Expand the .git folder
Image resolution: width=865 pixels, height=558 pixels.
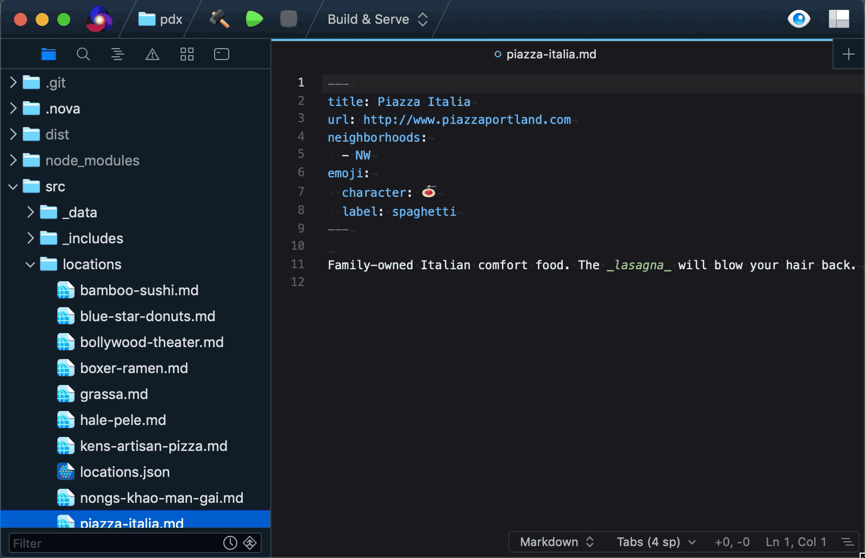14,82
